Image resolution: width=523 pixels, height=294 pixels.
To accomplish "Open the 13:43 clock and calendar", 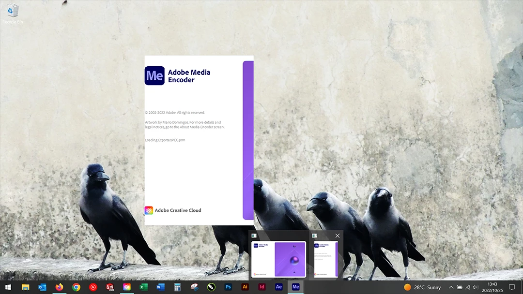I will pos(492,287).
